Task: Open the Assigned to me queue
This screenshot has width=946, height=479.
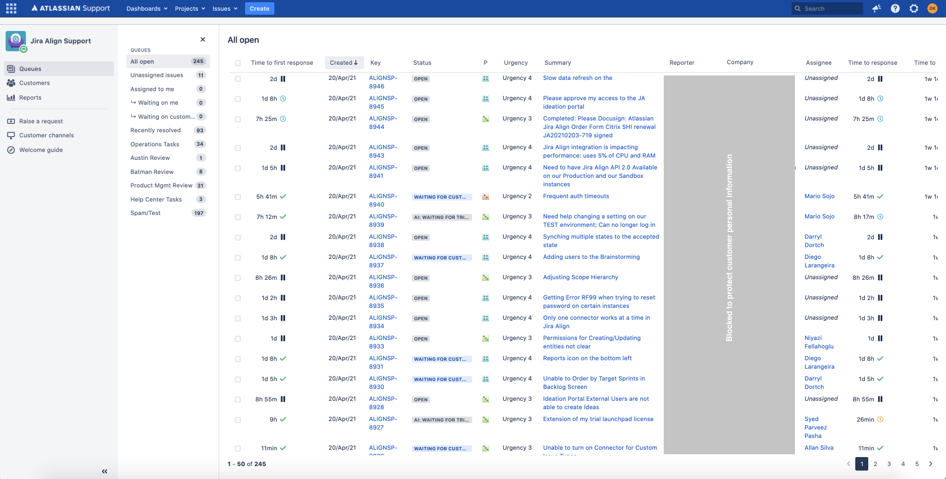Action: (x=168, y=89)
